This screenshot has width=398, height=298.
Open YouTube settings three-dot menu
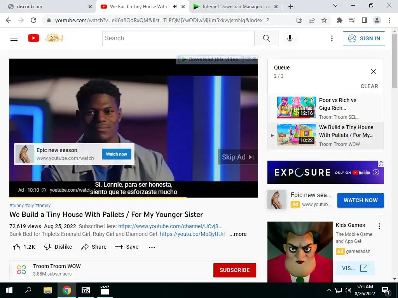point(332,38)
